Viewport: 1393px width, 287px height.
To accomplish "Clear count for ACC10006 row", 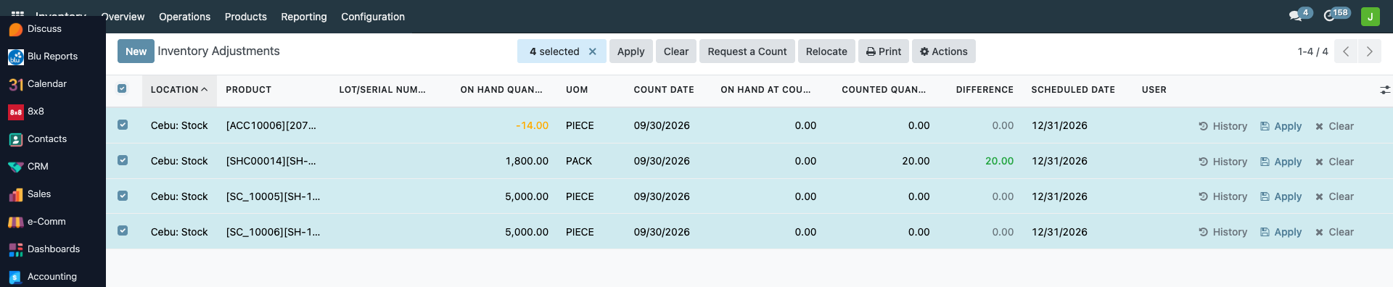I will tap(1334, 126).
